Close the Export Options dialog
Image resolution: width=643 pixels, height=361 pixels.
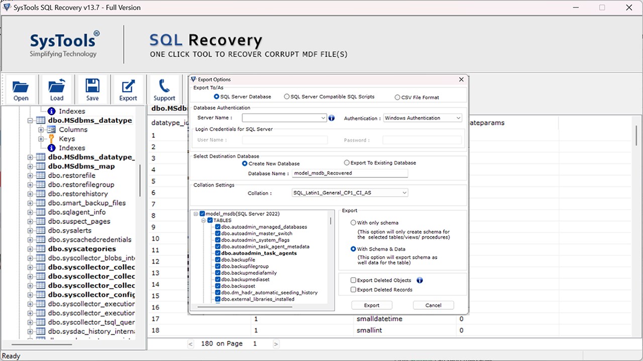click(461, 79)
